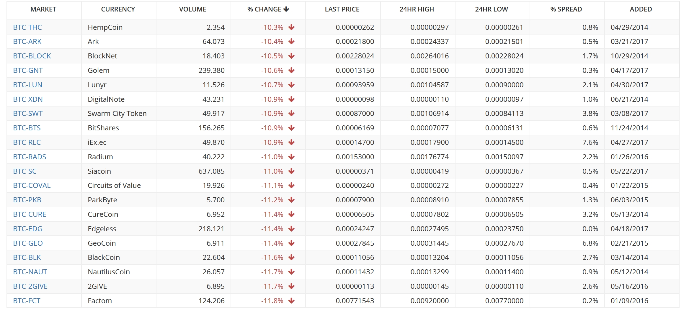Sort by the MARKET column header
The width and height of the screenshot is (689, 310).
click(x=43, y=9)
